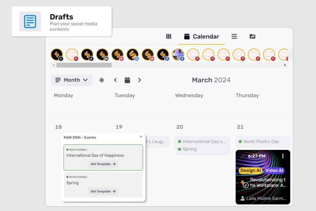This screenshot has height=211, width=316.
Task: Open the Drafts card icon
Action: [x=30, y=21]
